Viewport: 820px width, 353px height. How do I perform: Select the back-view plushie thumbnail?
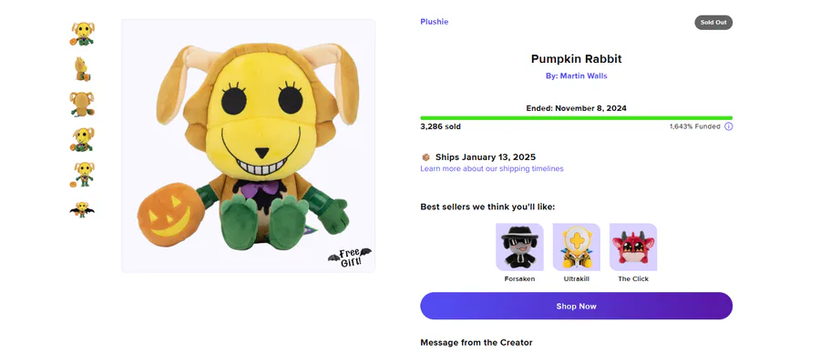click(x=82, y=104)
